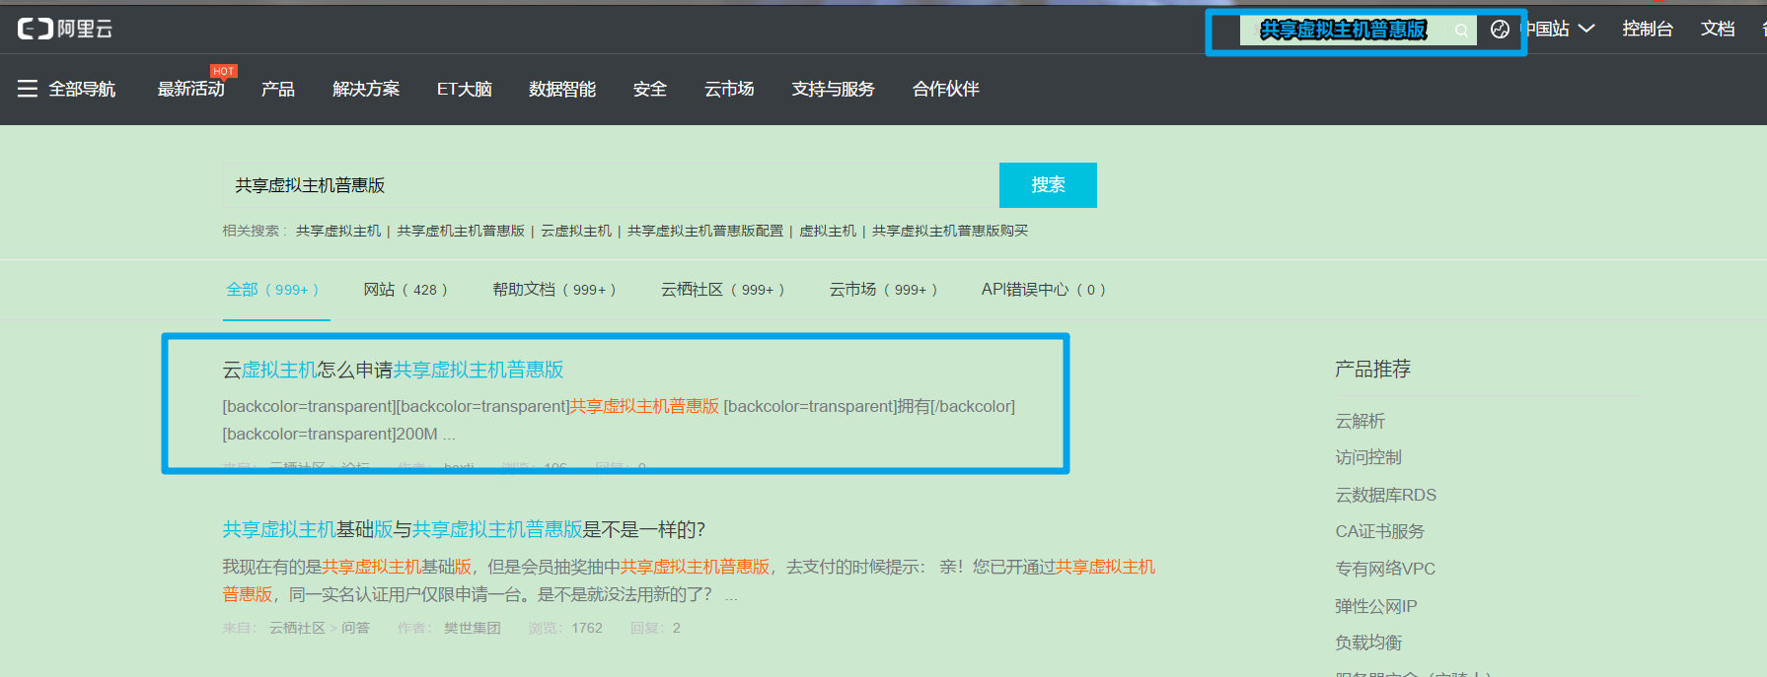Select the API错误中心 (0) tab
The image size is (1767, 677).
pyautogui.click(x=1044, y=290)
